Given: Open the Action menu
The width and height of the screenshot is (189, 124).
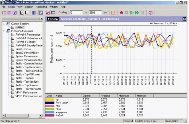Looking at the screenshot, I should pos(11,7).
